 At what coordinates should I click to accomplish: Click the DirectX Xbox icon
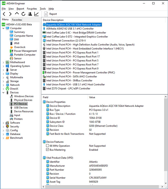(x=7, y=89)
